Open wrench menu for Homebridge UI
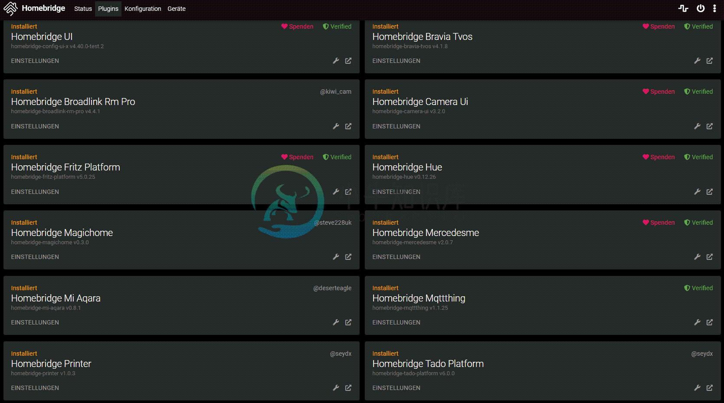This screenshot has height=403, width=724. pyautogui.click(x=336, y=61)
